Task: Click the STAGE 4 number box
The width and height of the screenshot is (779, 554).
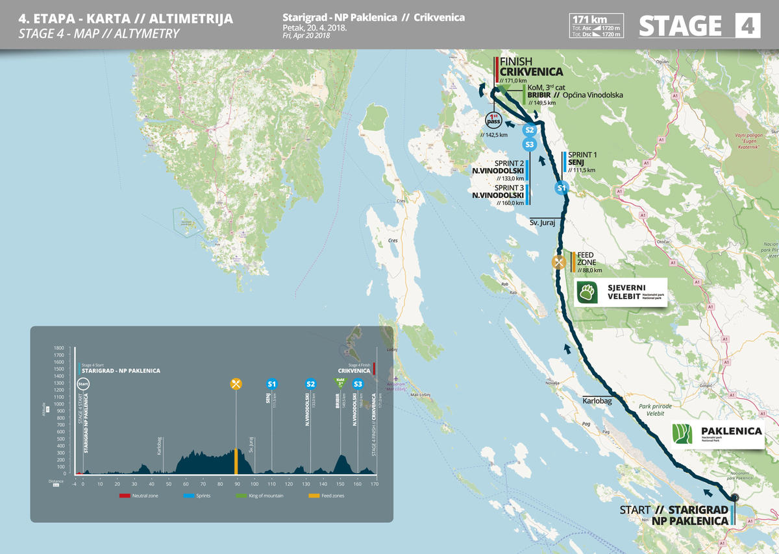Action: (747, 26)
